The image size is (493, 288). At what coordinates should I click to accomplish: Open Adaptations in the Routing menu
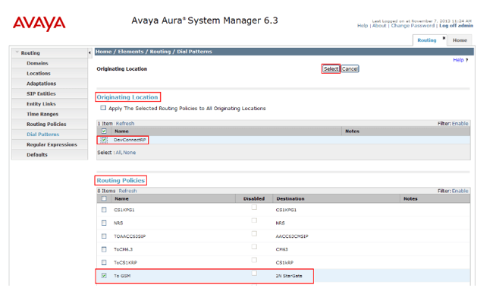click(41, 83)
